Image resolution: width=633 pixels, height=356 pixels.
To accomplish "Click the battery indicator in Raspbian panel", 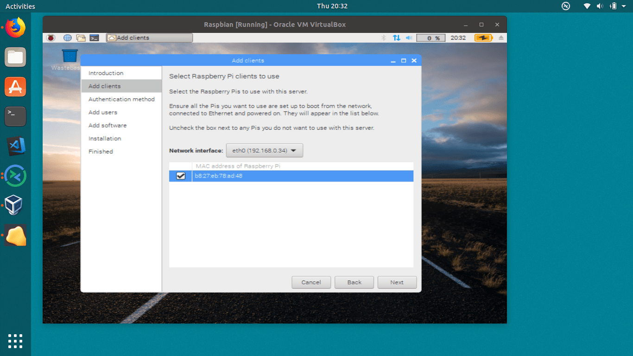I will [x=483, y=38].
